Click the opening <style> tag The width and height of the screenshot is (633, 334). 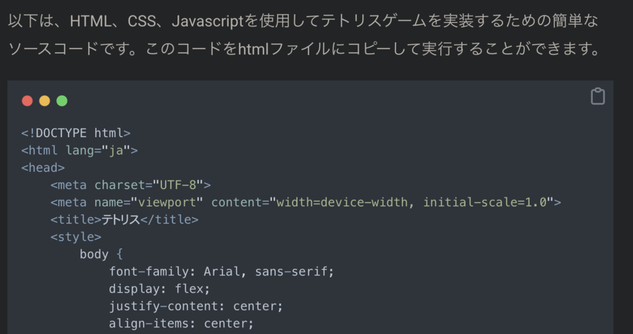click(x=75, y=237)
